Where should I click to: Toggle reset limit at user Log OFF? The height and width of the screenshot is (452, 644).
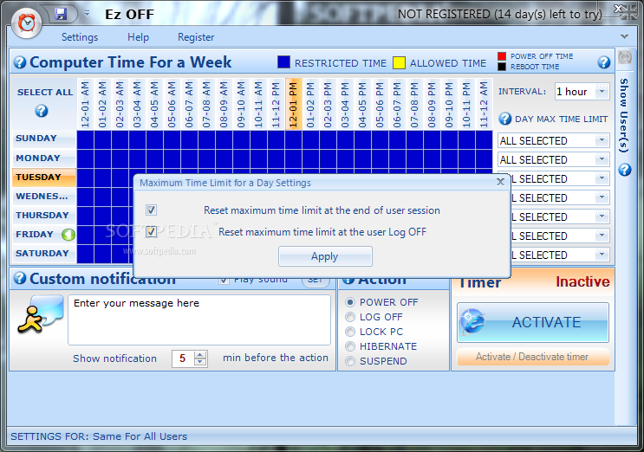pos(151,232)
